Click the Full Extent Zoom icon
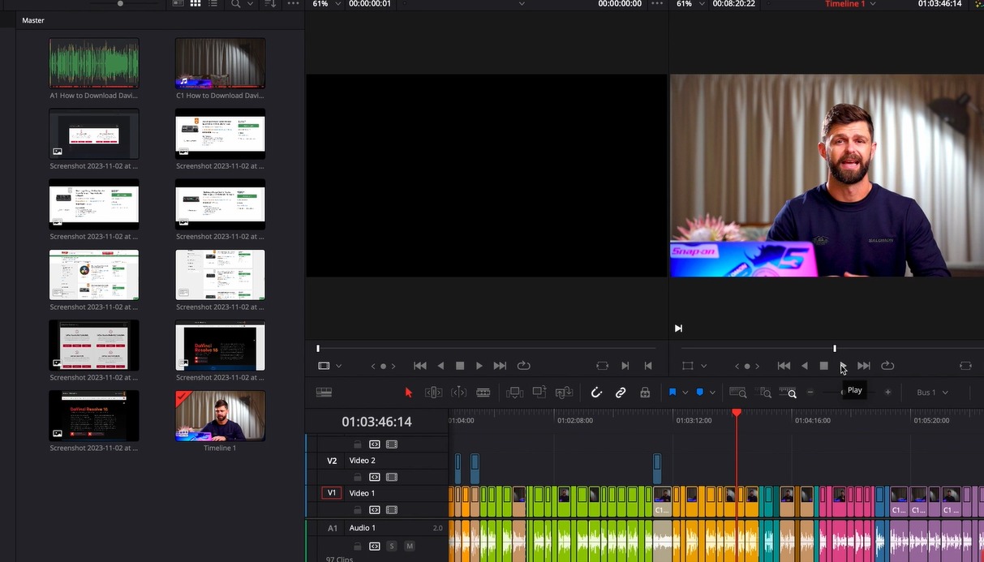Image resolution: width=984 pixels, height=562 pixels. [x=738, y=393]
